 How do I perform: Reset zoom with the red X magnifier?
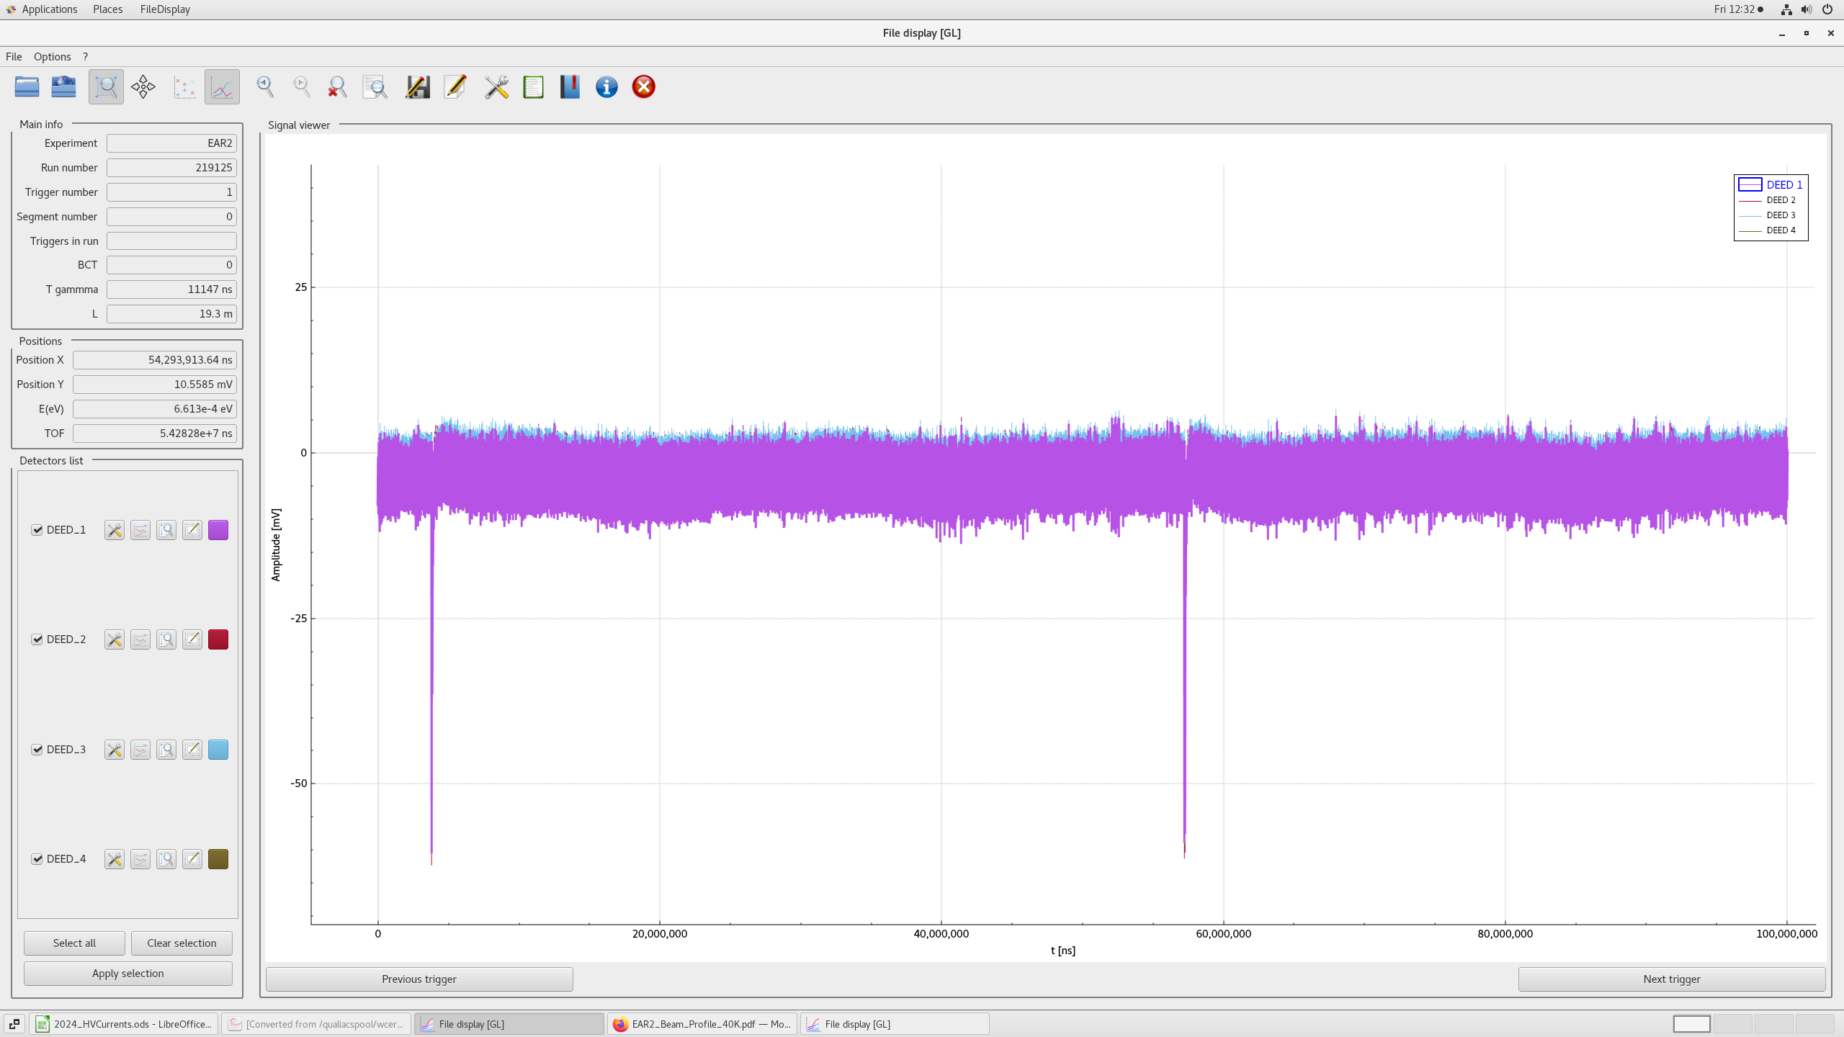(x=337, y=87)
